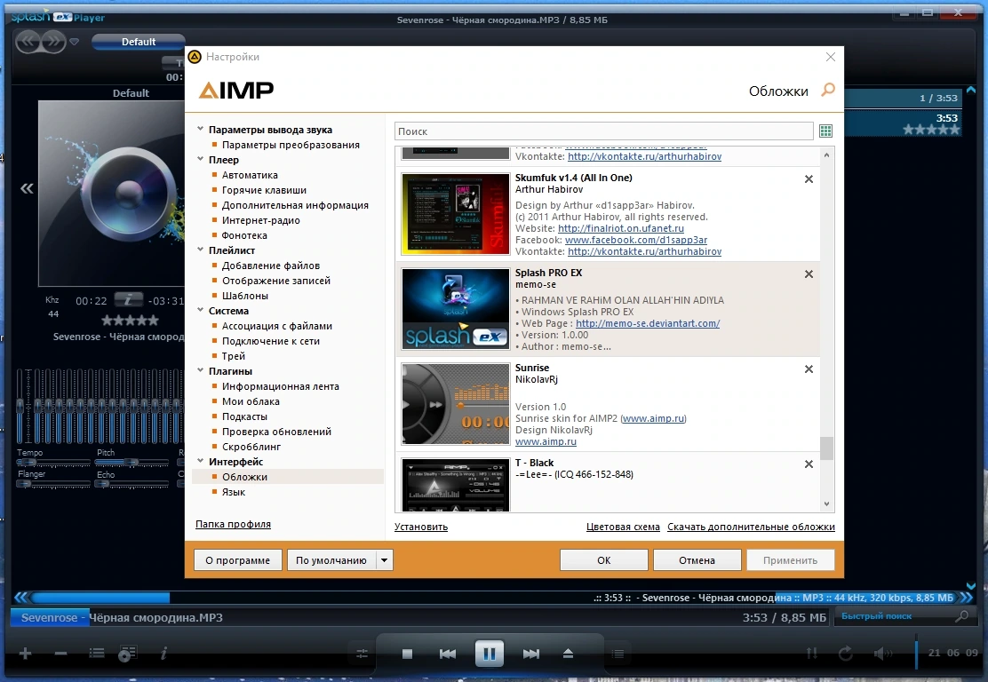This screenshot has height=682, width=988.
Task: Click the disc/playlist manager icon
Action: click(127, 654)
